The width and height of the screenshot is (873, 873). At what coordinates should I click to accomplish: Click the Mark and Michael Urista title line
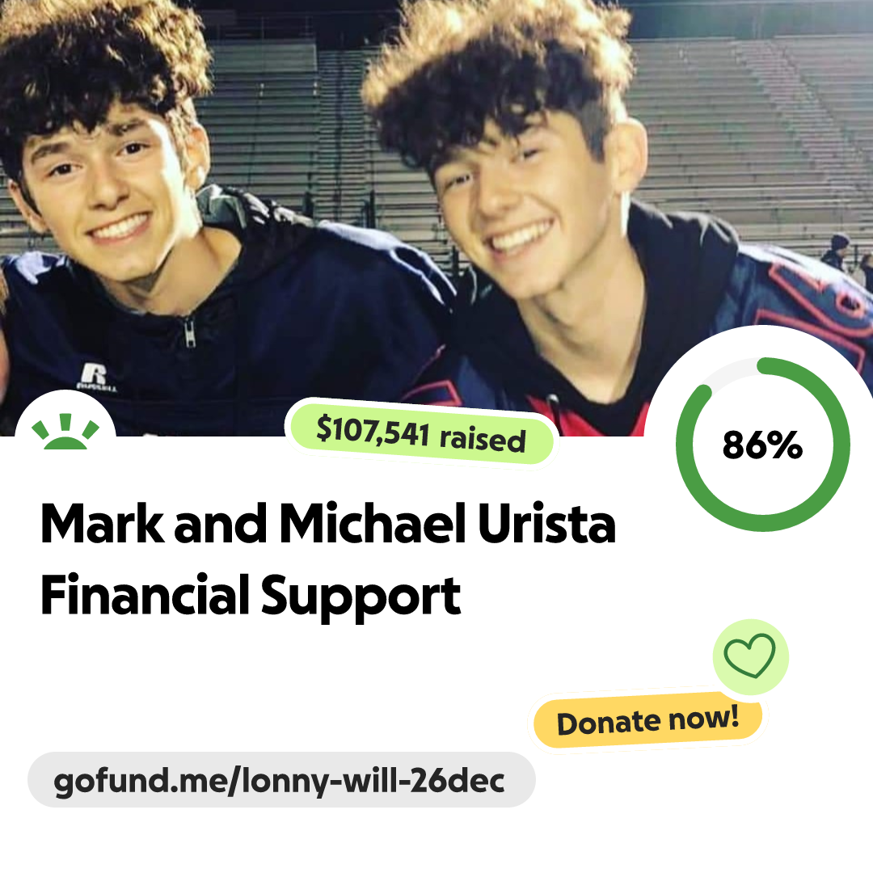[x=328, y=523]
